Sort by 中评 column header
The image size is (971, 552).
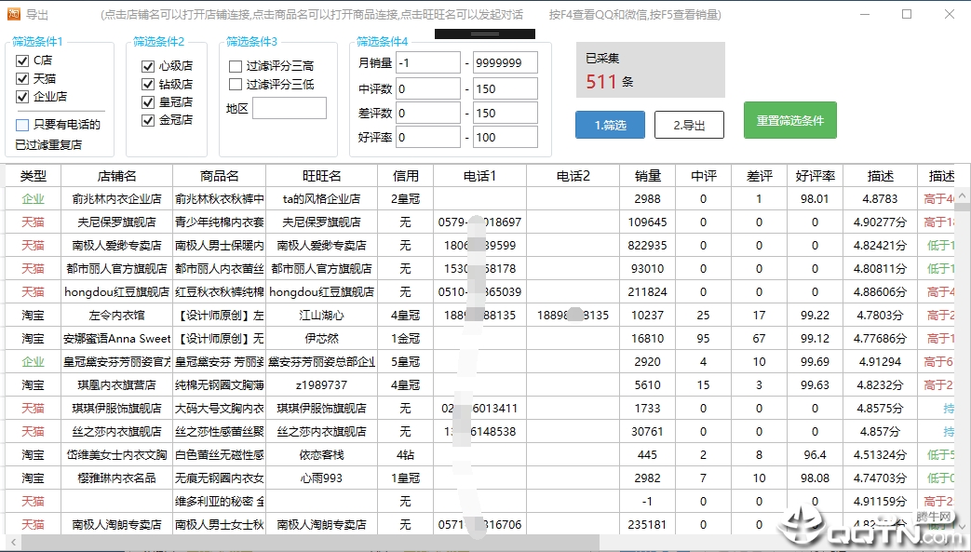coord(704,176)
